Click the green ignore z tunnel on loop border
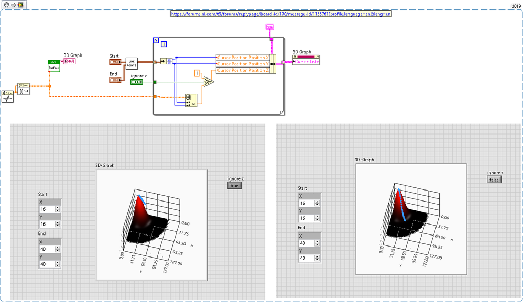Viewport: 523px width, 302px height. pyautogui.click(x=155, y=82)
